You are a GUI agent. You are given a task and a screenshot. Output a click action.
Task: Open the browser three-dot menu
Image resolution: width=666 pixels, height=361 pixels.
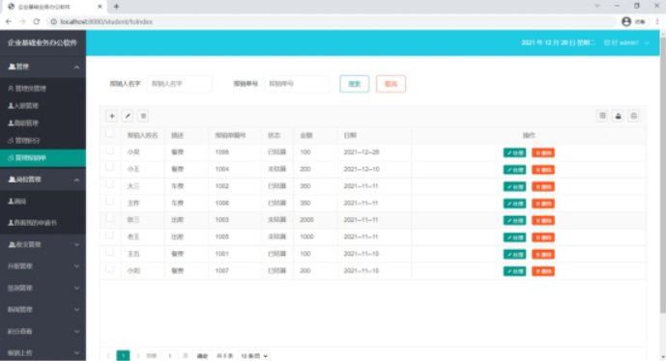click(x=657, y=21)
